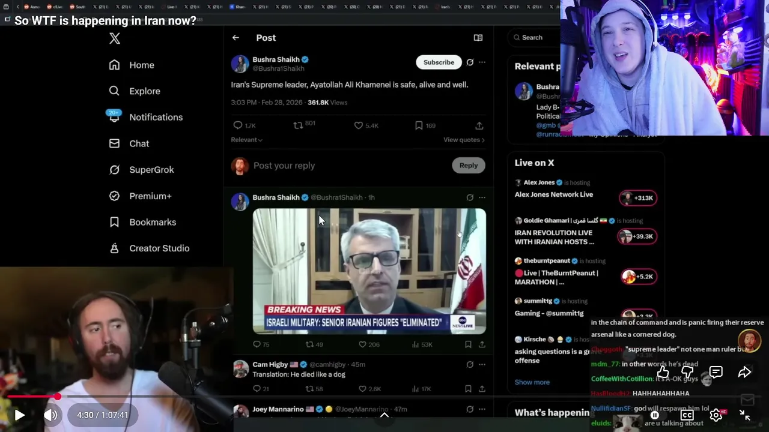Click Grok icon on main post

click(x=470, y=62)
